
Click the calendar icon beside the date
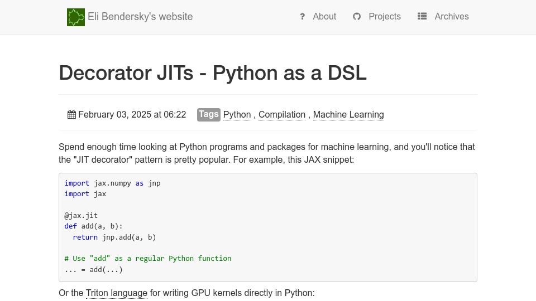coord(71,114)
